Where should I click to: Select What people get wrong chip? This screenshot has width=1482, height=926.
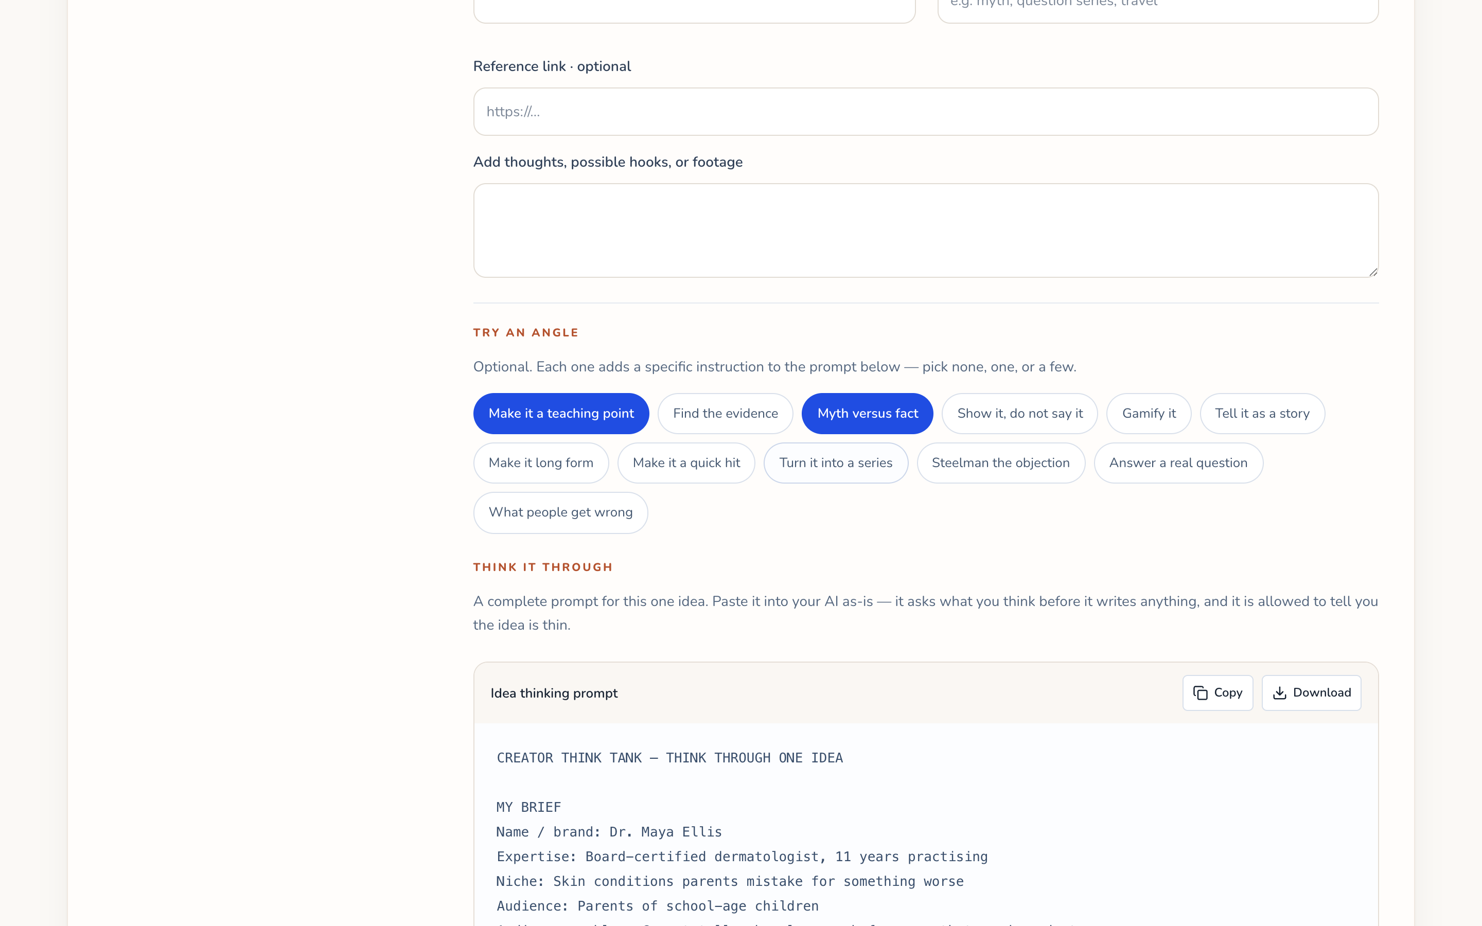pyautogui.click(x=560, y=512)
